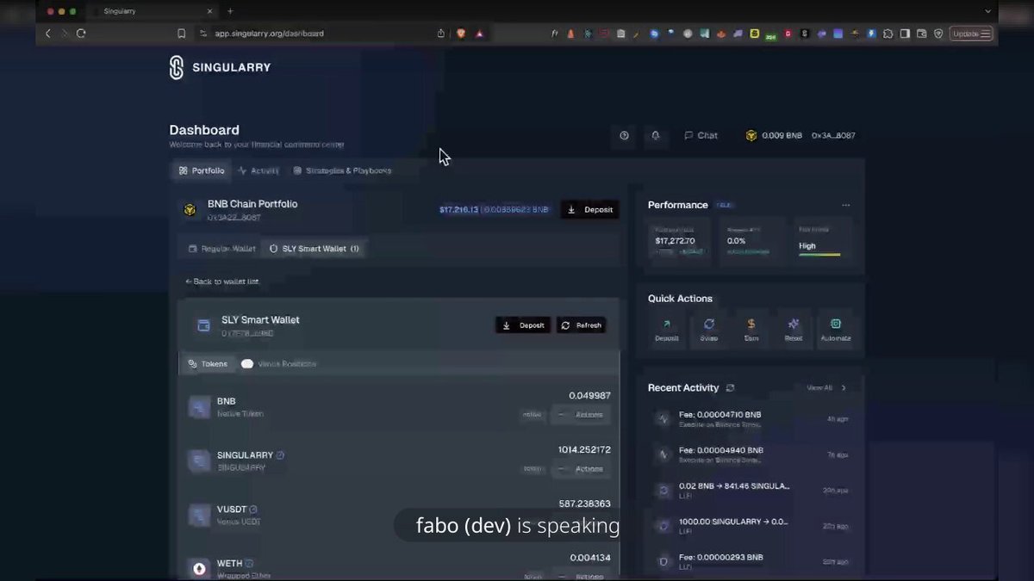Screen dimensions: 1034x581
Task: Open the Chat panel
Action: pyautogui.click(x=701, y=135)
